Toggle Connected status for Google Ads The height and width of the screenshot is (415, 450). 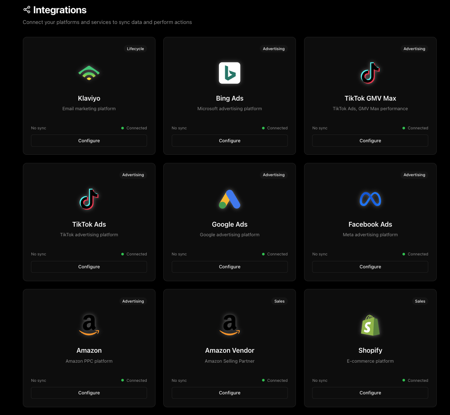275,254
